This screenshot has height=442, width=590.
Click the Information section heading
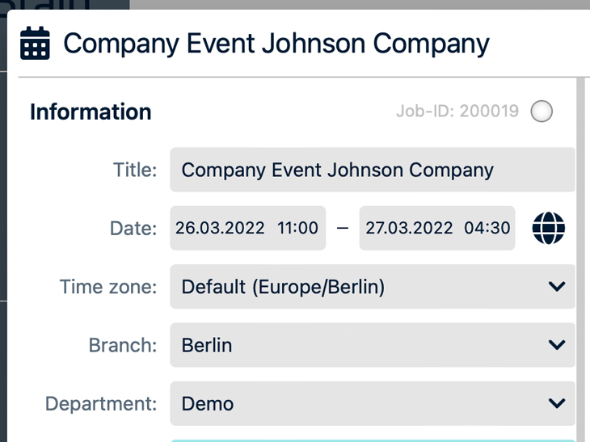[91, 112]
